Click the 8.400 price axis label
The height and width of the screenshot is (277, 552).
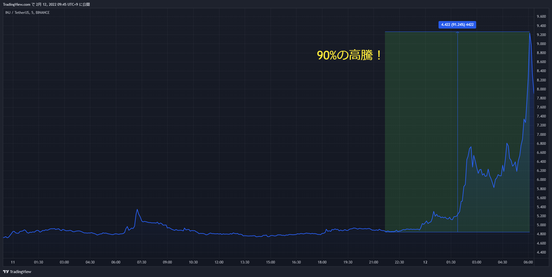click(541, 71)
